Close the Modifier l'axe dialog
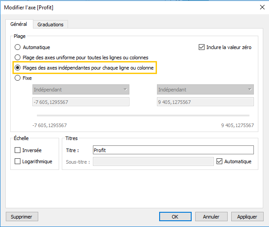Screen dimensions: 269x227 coord(262,7)
